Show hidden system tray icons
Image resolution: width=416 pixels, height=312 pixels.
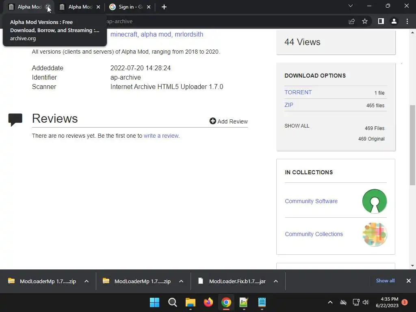[x=330, y=302]
